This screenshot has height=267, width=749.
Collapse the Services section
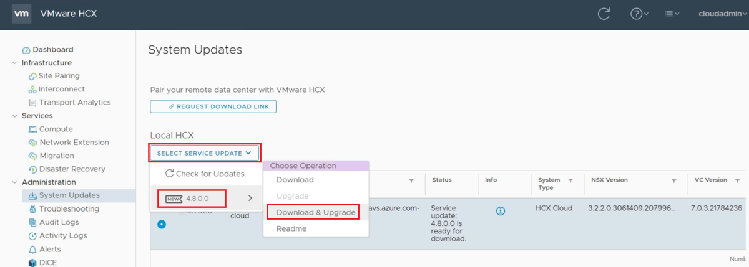pos(15,116)
